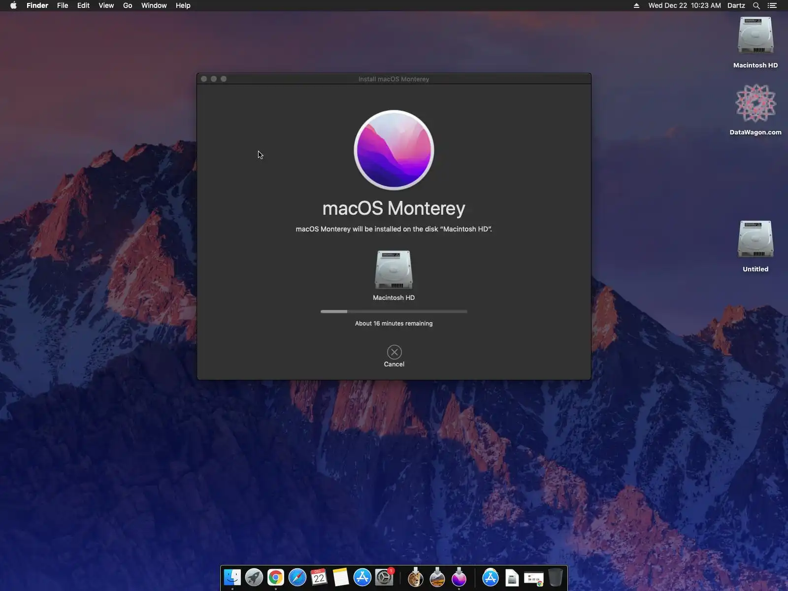Viewport: 788px width, 591px height.
Task: Click the "will be installed on the disk" message
Action: click(394, 229)
